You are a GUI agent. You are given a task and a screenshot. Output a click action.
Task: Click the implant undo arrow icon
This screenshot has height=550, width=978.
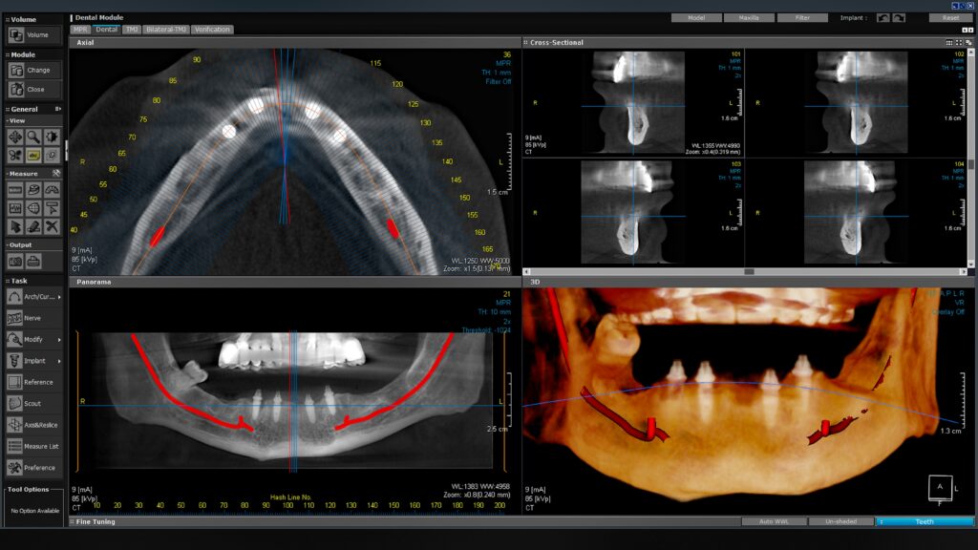(883, 18)
